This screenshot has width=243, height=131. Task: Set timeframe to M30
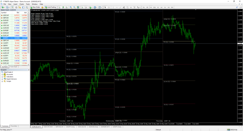tap(154, 7)
